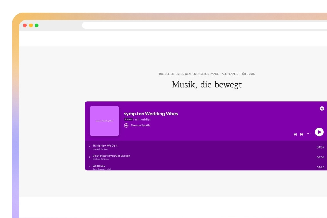Select track This Is How We Do It
Viewport: 327px width, 218px height.
pyautogui.click(x=105, y=146)
